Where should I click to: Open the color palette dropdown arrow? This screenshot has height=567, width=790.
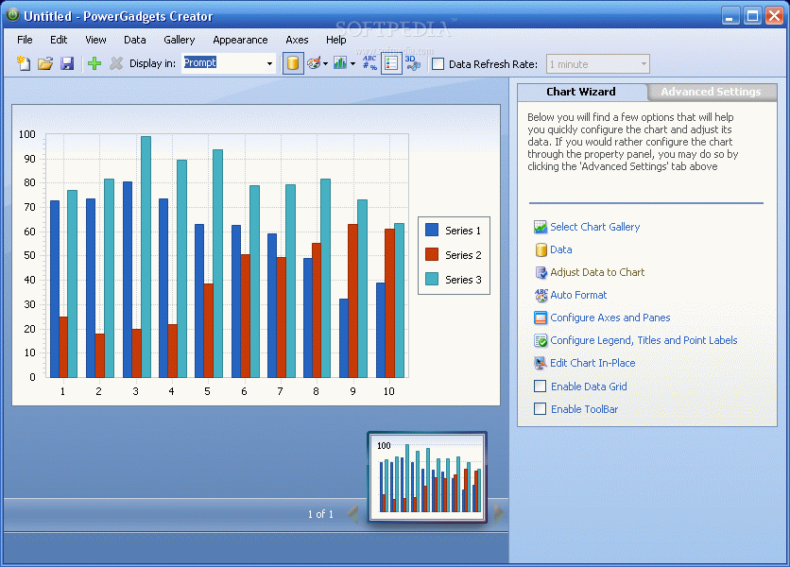coord(325,64)
